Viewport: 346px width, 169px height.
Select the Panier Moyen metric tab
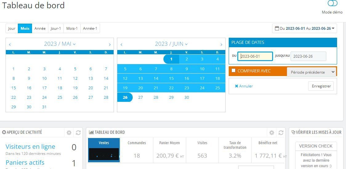point(170,150)
